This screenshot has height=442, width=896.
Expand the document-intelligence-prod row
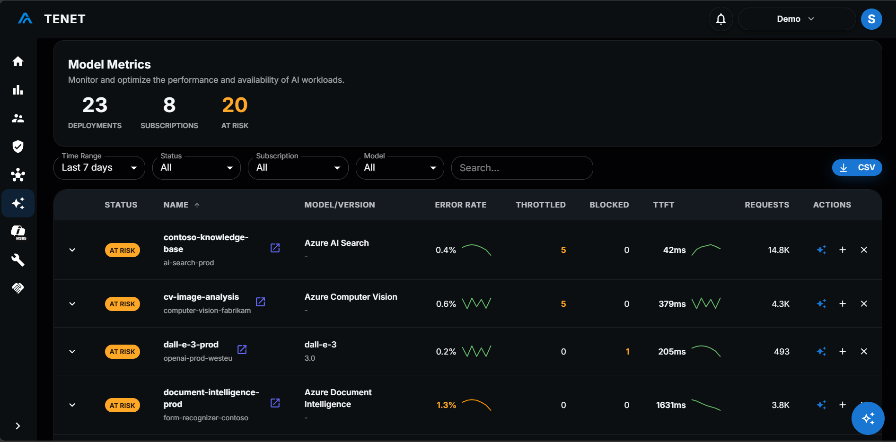[72, 405]
